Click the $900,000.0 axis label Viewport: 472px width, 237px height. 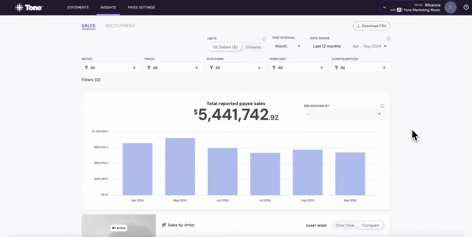[101, 147]
